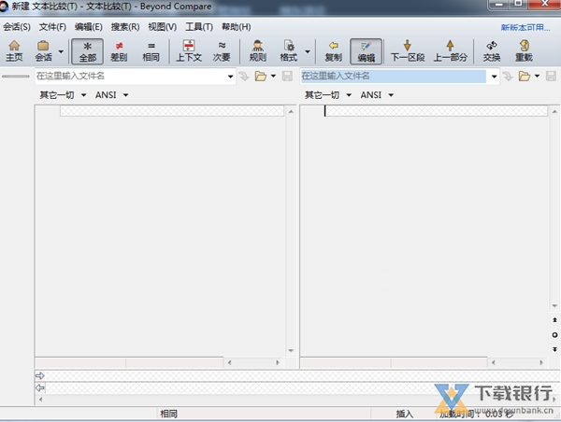Go to 上一部分 (Previous Part)
This screenshot has width=561, height=422.
(450, 50)
